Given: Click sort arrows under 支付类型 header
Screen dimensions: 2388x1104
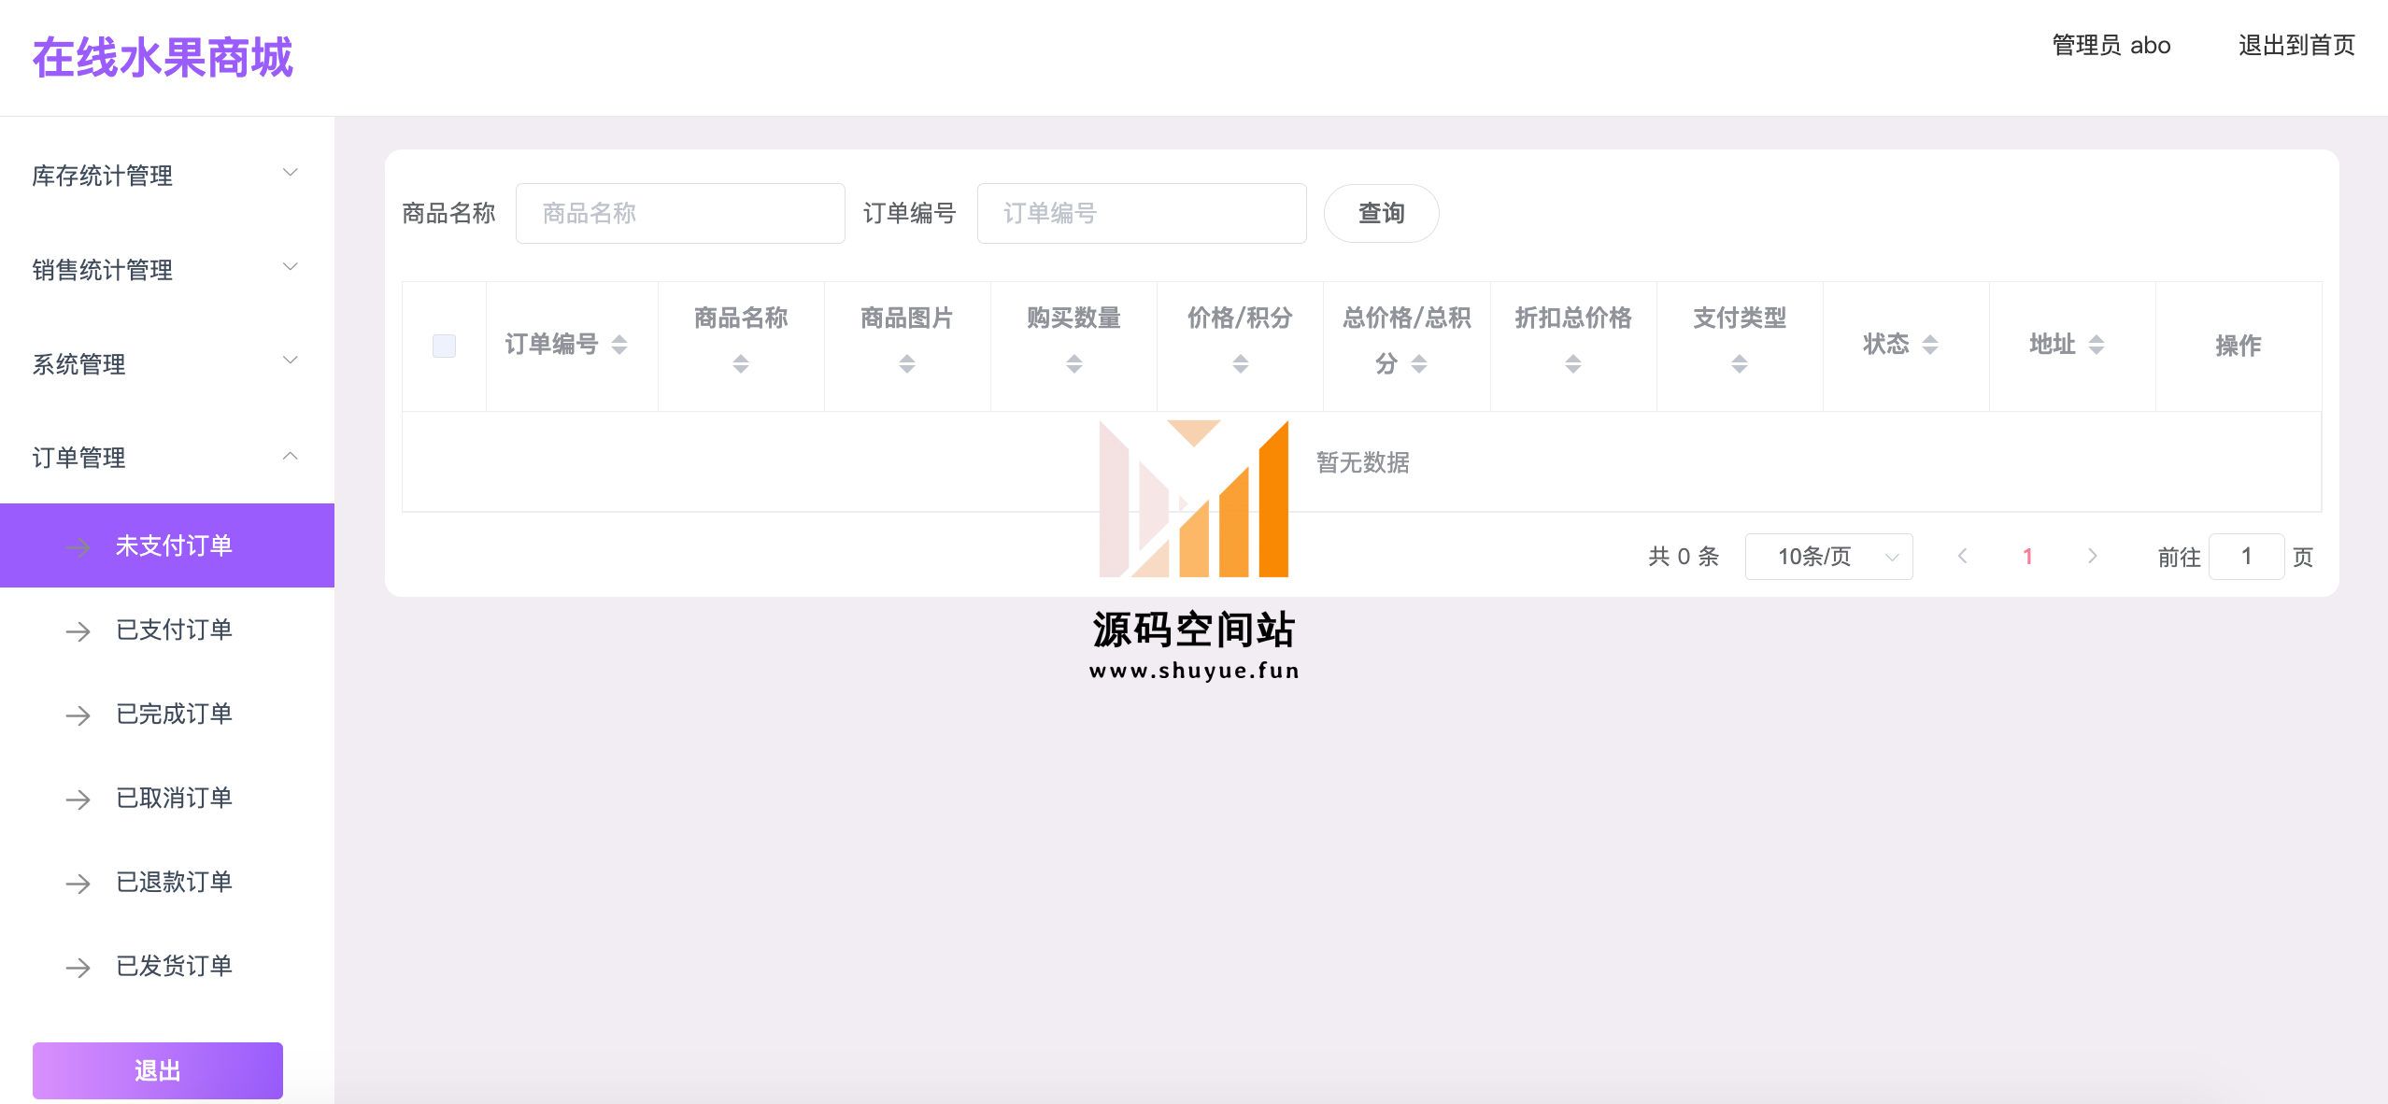Looking at the screenshot, I should click(1740, 364).
